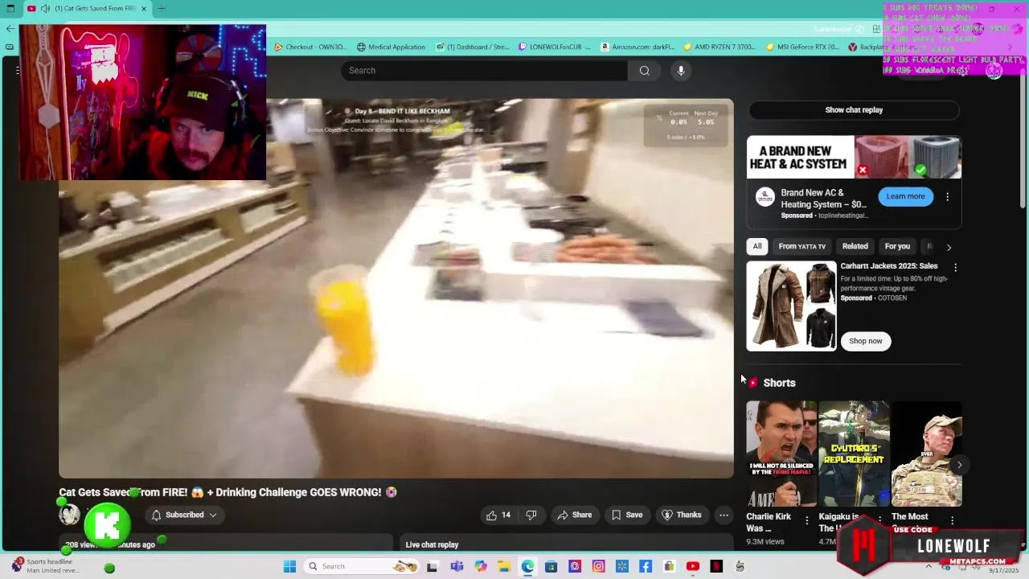Switch to Cat Gets Saved browser tab
Image resolution: width=1029 pixels, height=579 pixels.
88,9
